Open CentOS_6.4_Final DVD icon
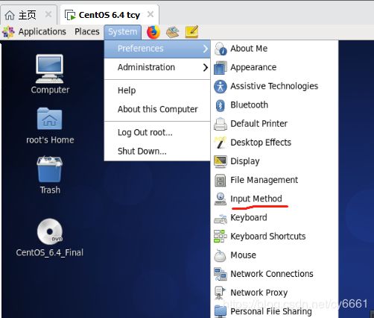This screenshot has height=318, width=374. point(50,231)
